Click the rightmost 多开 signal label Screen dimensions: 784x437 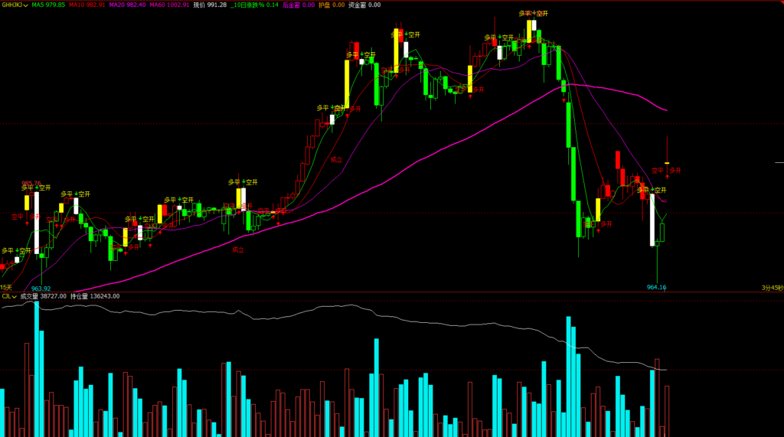pos(675,171)
